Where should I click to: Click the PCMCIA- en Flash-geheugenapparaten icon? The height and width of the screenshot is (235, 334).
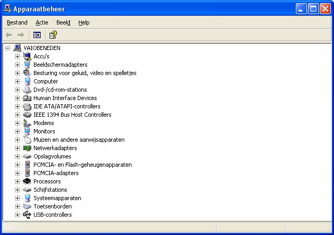click(27, 165)
